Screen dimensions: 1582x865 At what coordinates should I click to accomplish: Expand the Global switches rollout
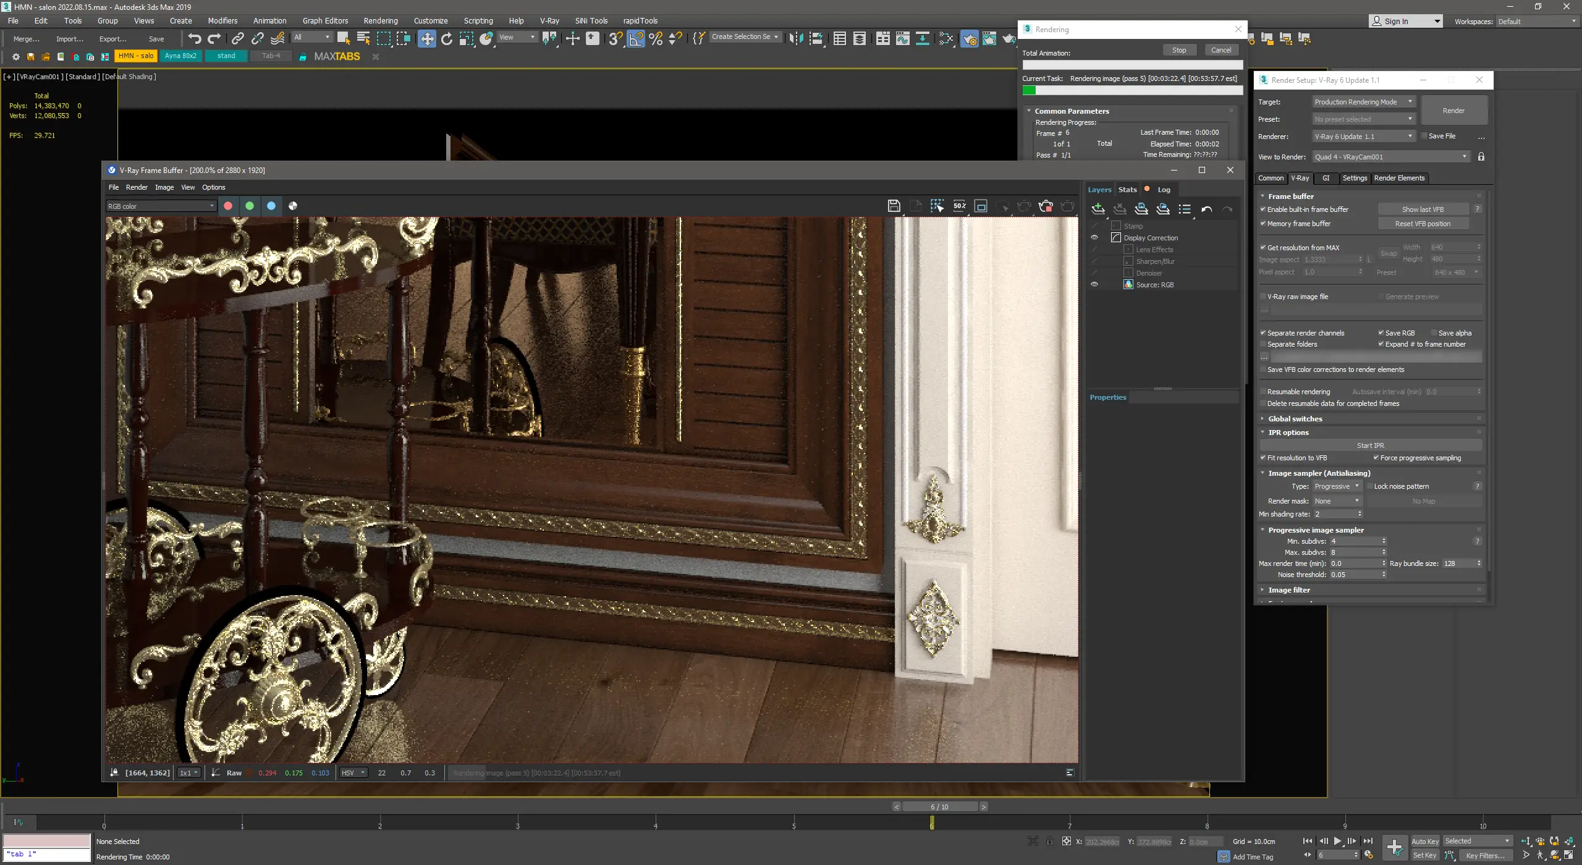pos(1295,419)
